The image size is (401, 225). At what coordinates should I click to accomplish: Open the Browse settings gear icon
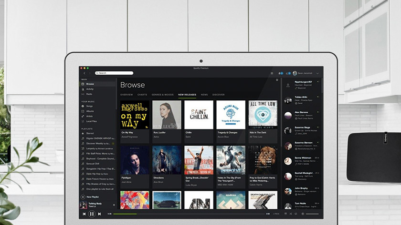point(277,80)
